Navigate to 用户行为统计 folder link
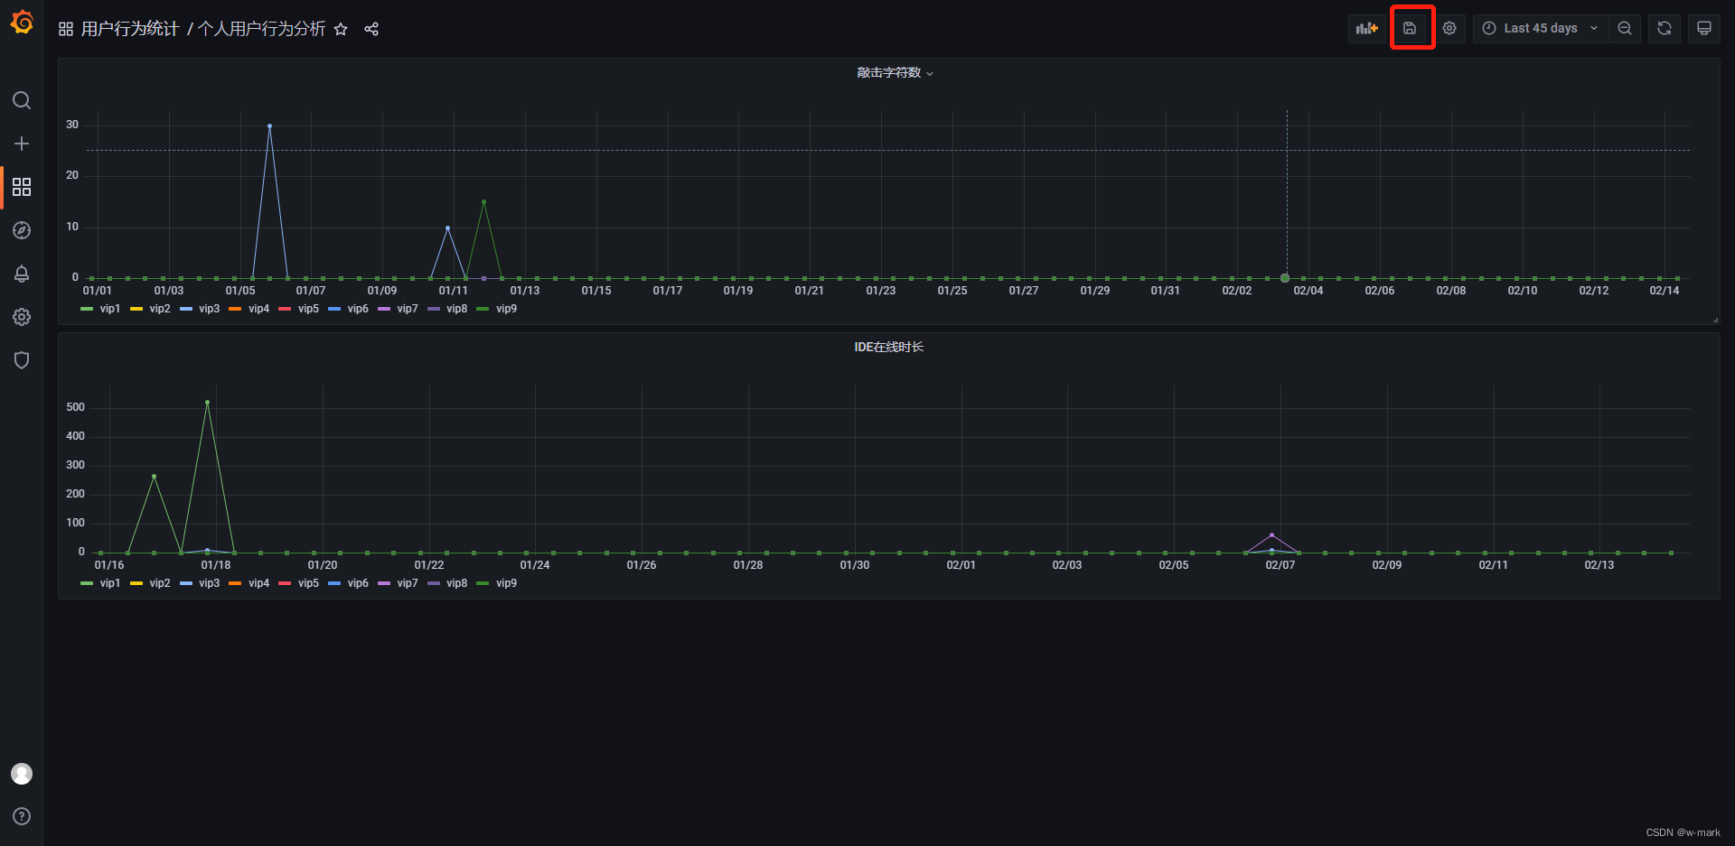1735x846 pixels. point(131,29)
